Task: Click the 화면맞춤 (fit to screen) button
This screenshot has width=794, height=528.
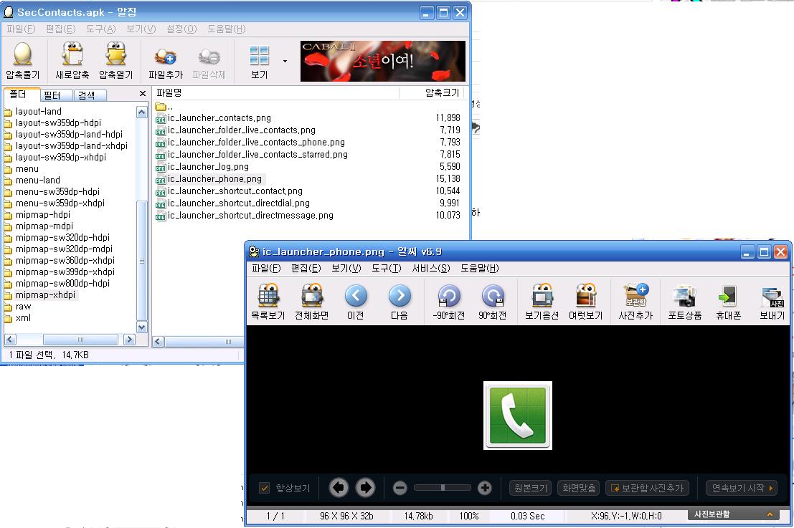Action: pos(578,488)
